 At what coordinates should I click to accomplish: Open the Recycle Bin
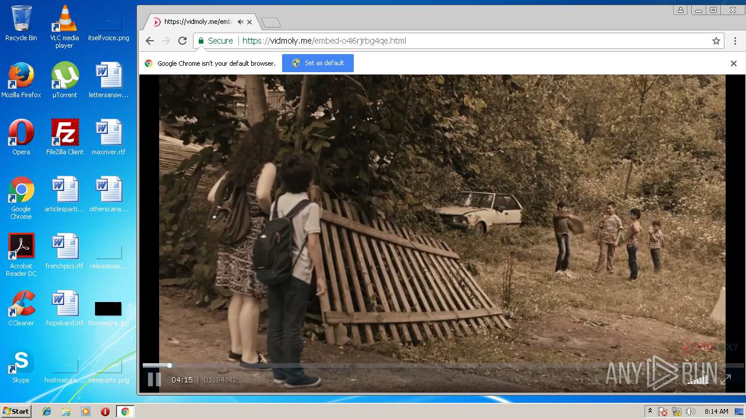[x=21, y=23]
